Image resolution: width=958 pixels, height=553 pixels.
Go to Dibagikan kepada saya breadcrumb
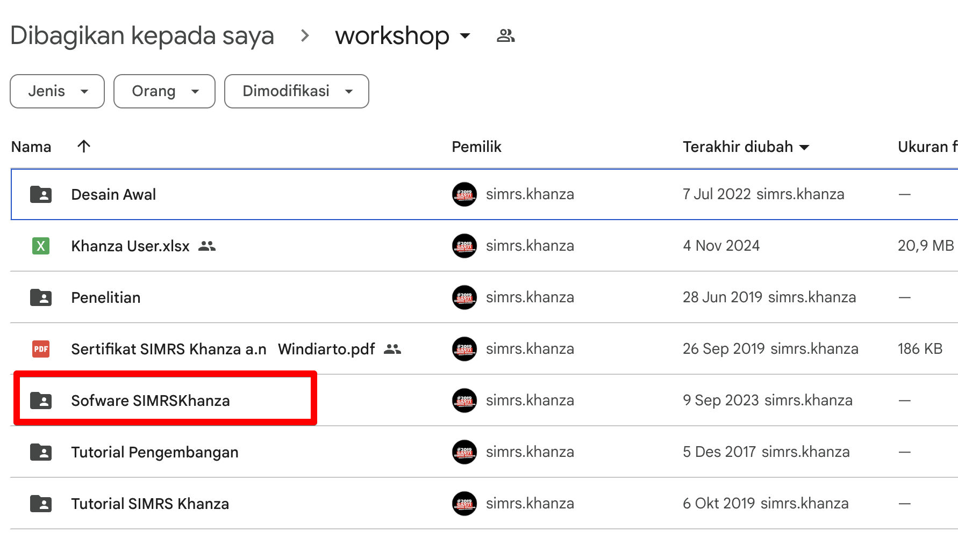click(142, 36)
